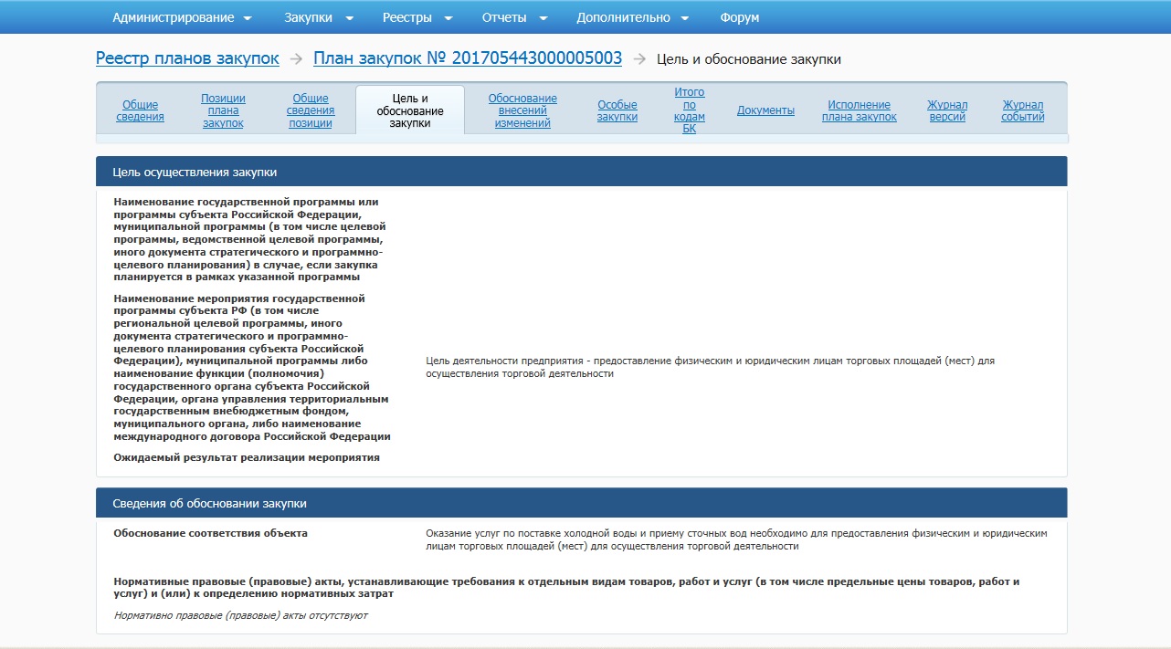Viewport: 1171px width, 649px height.
Task: Switch to Обоснование внесений изменений tab
Action: [x=522, y=110]
